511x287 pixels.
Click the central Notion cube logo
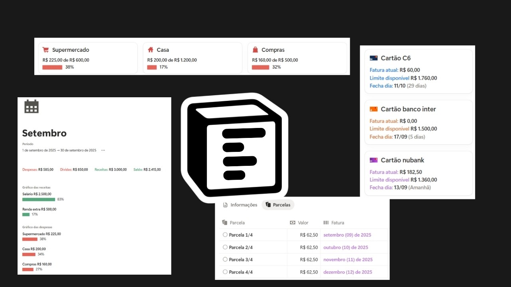click(234, 147)
